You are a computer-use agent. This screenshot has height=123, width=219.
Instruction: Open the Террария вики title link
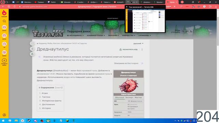[79, 31]
